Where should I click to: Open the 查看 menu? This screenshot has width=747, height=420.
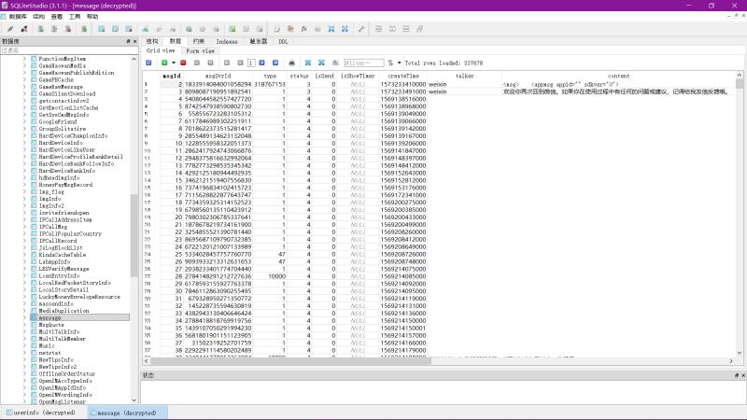tap(57, 16)
